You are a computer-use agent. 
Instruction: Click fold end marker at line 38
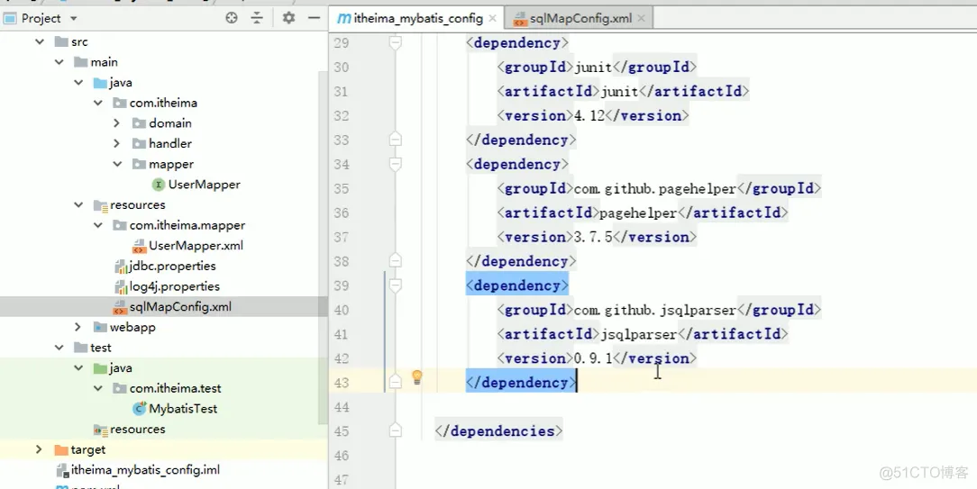click(x=395, y=261)
